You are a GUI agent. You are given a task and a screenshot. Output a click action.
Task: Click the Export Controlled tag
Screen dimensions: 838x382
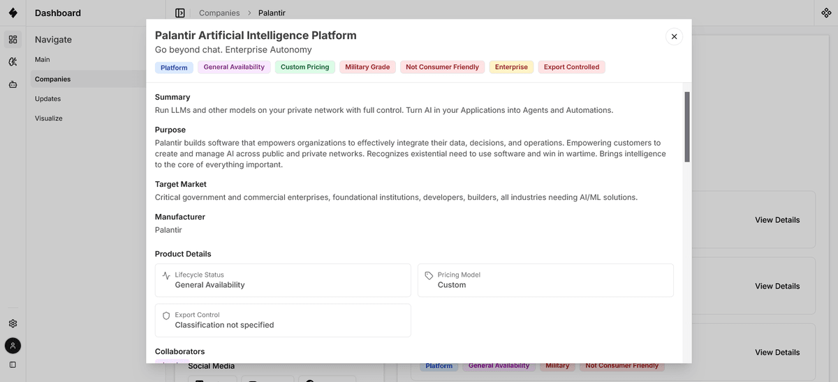click(x=572, y=67)
